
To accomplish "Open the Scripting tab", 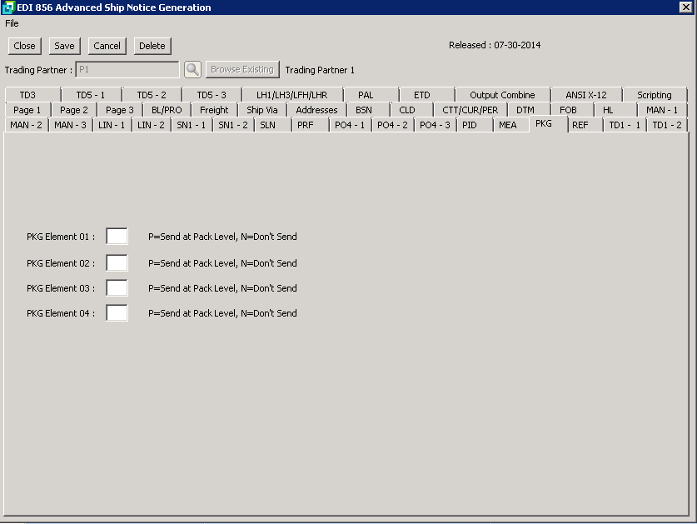I will point(654,95).
